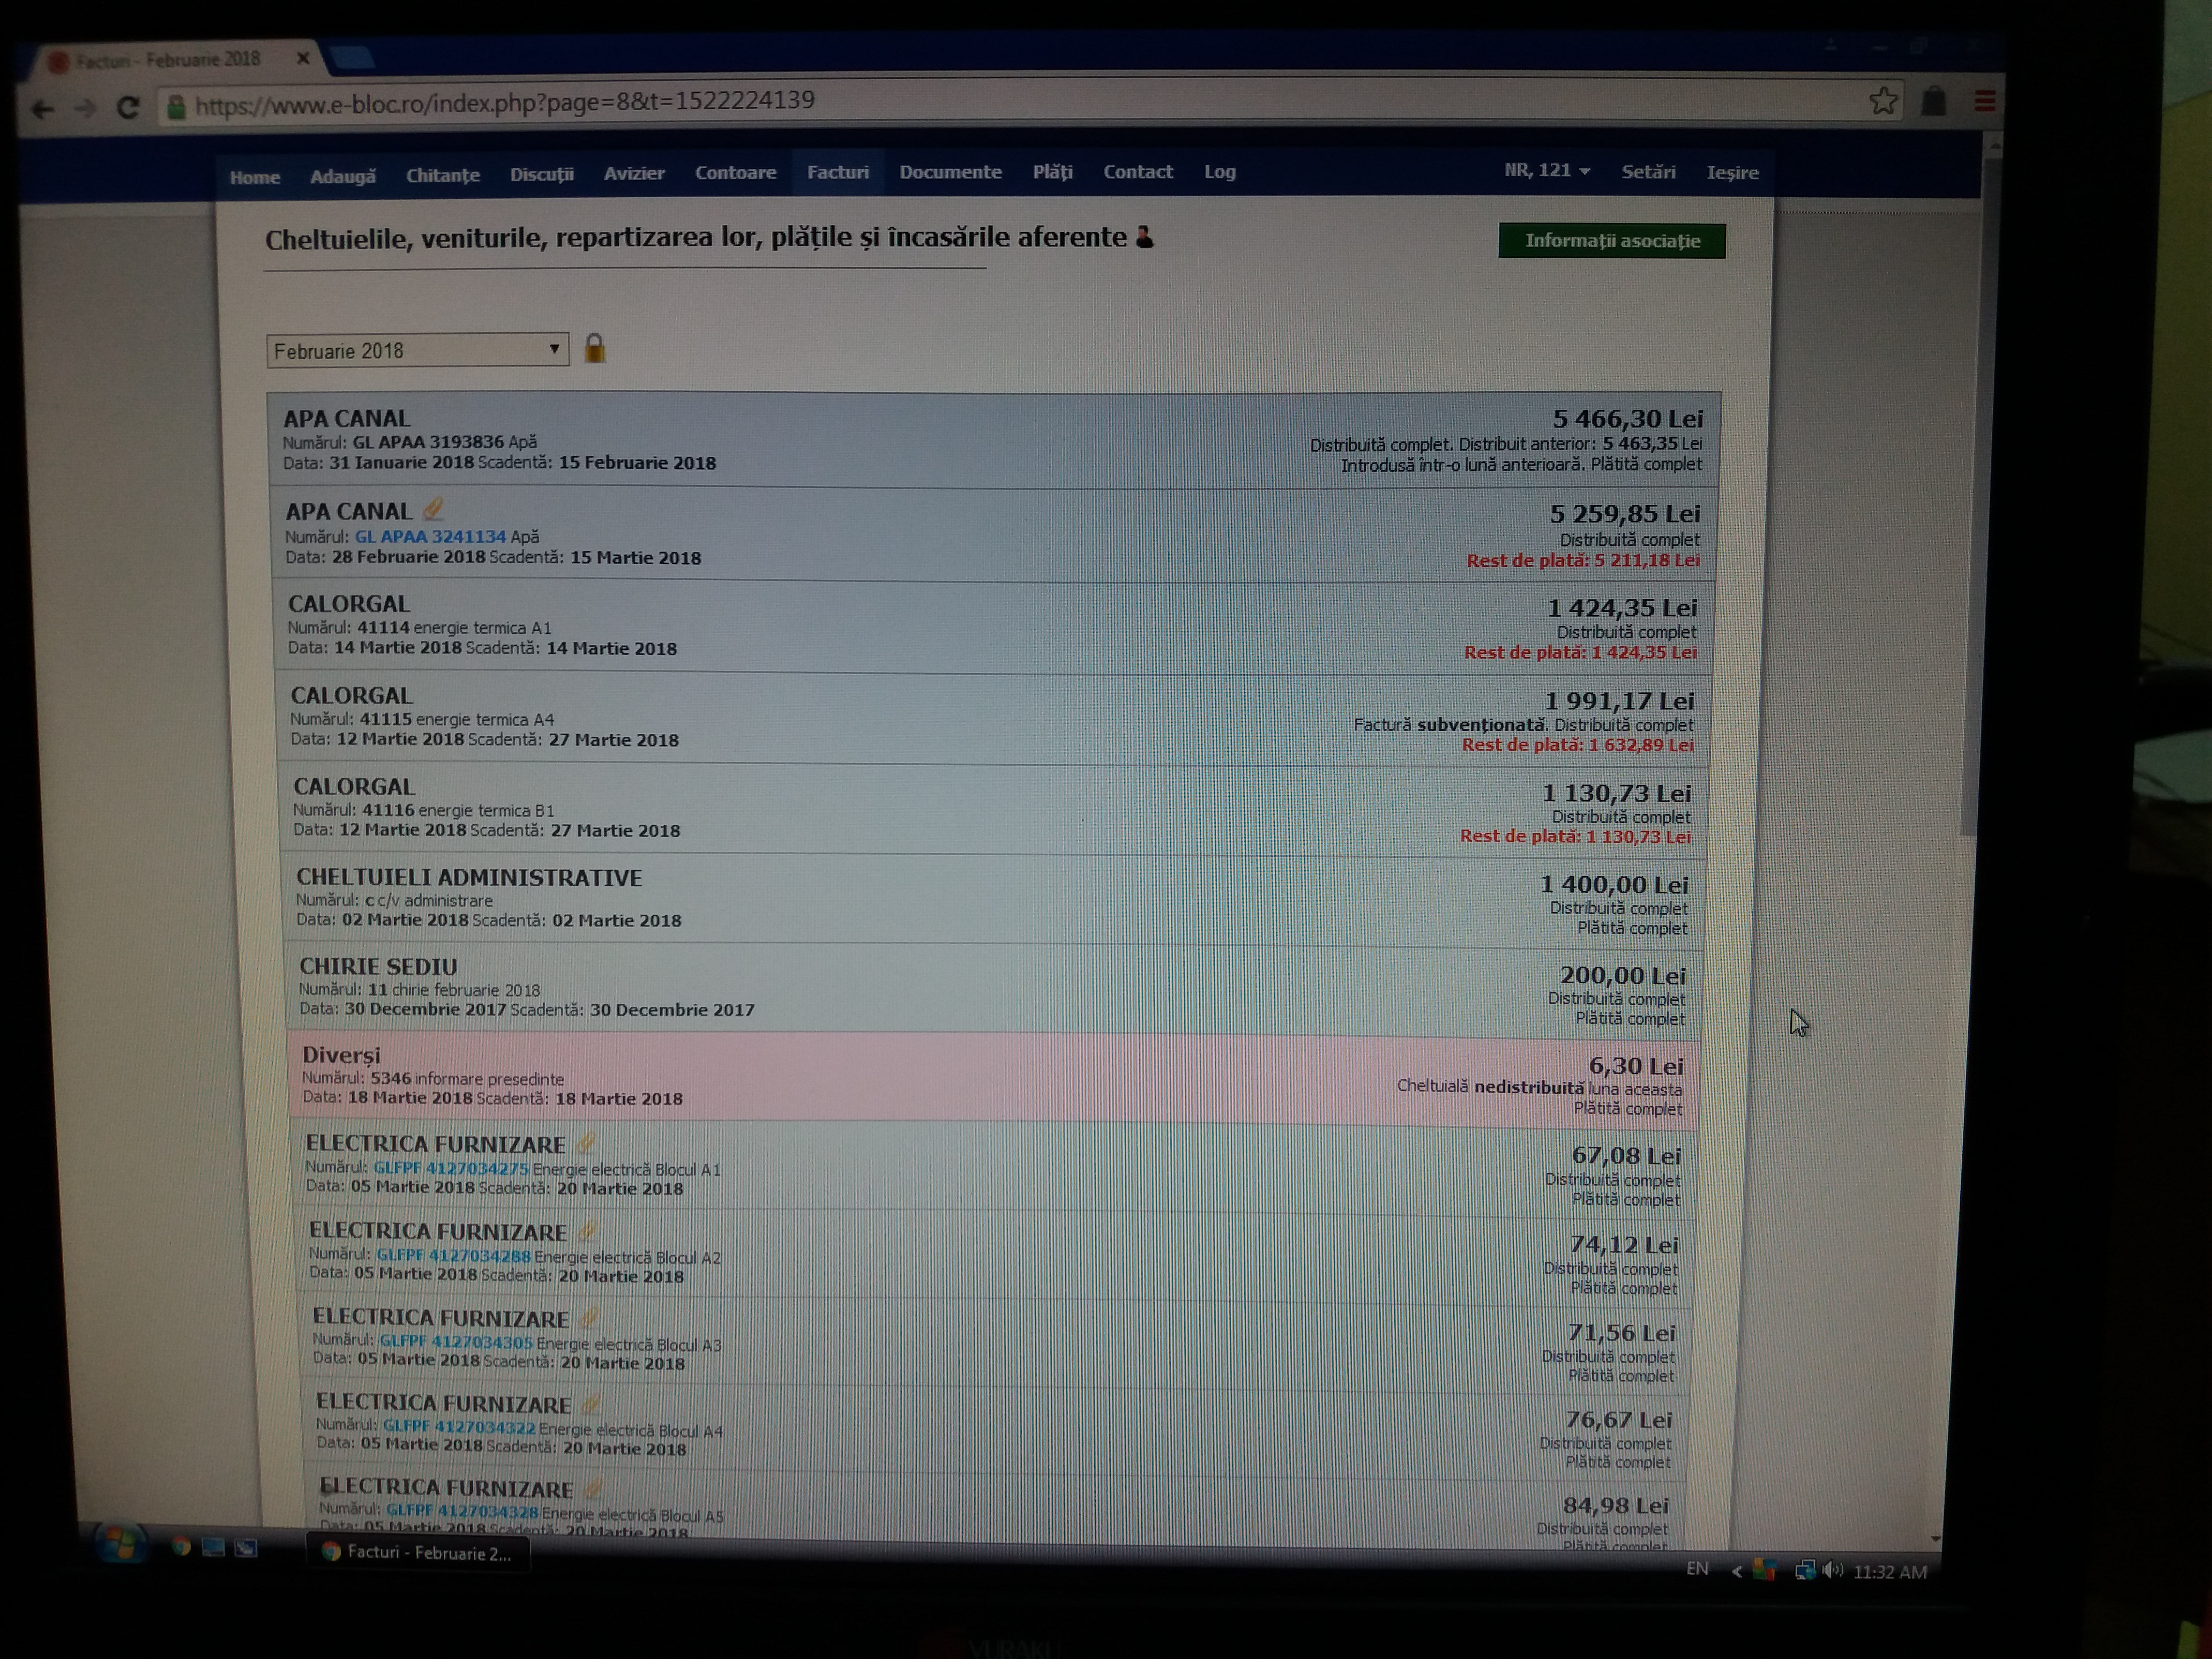The image size is (2212, 1659).
Task: Open the Februarie 2018 month dropdown
Action: pos(417,350)
